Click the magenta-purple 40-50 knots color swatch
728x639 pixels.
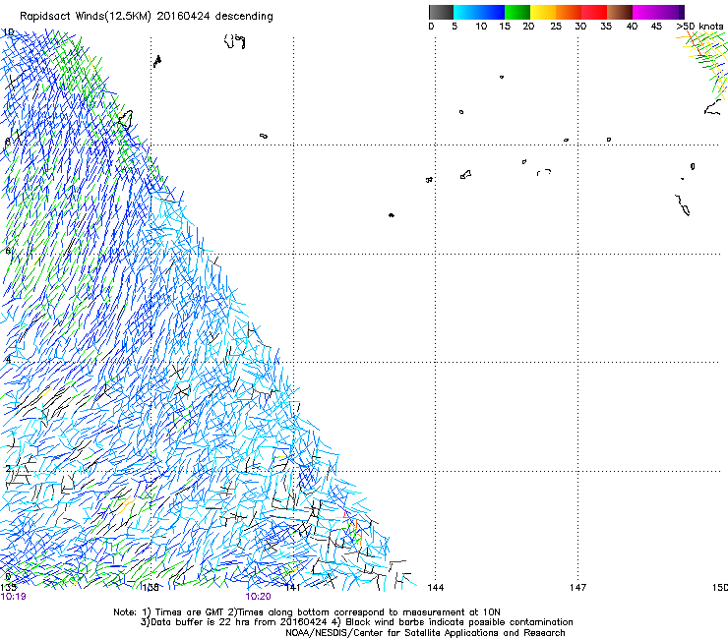[658, 12]
